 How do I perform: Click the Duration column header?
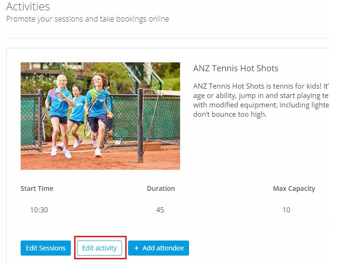coord(161,189)
